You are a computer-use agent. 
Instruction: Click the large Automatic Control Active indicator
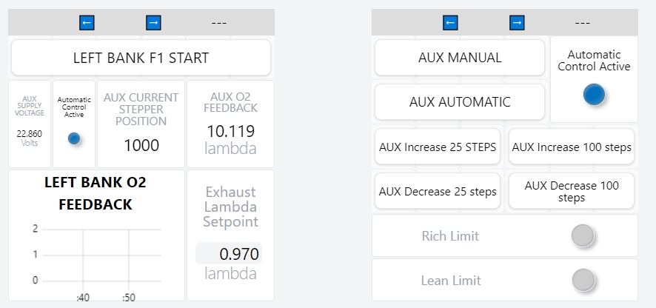point(594,95)
